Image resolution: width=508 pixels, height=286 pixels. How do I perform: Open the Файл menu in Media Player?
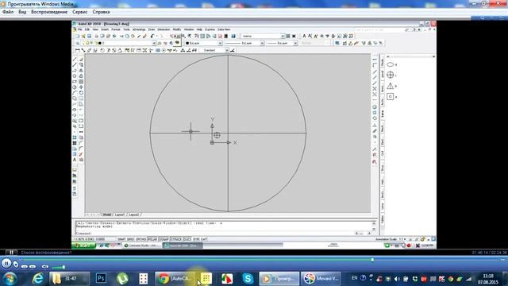8,12
